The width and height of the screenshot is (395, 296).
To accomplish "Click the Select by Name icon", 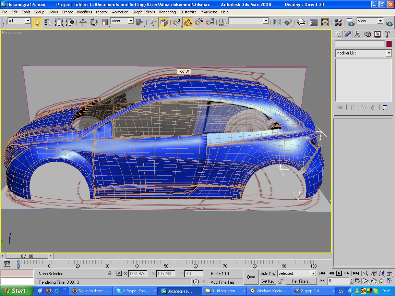I will [48, 23].
